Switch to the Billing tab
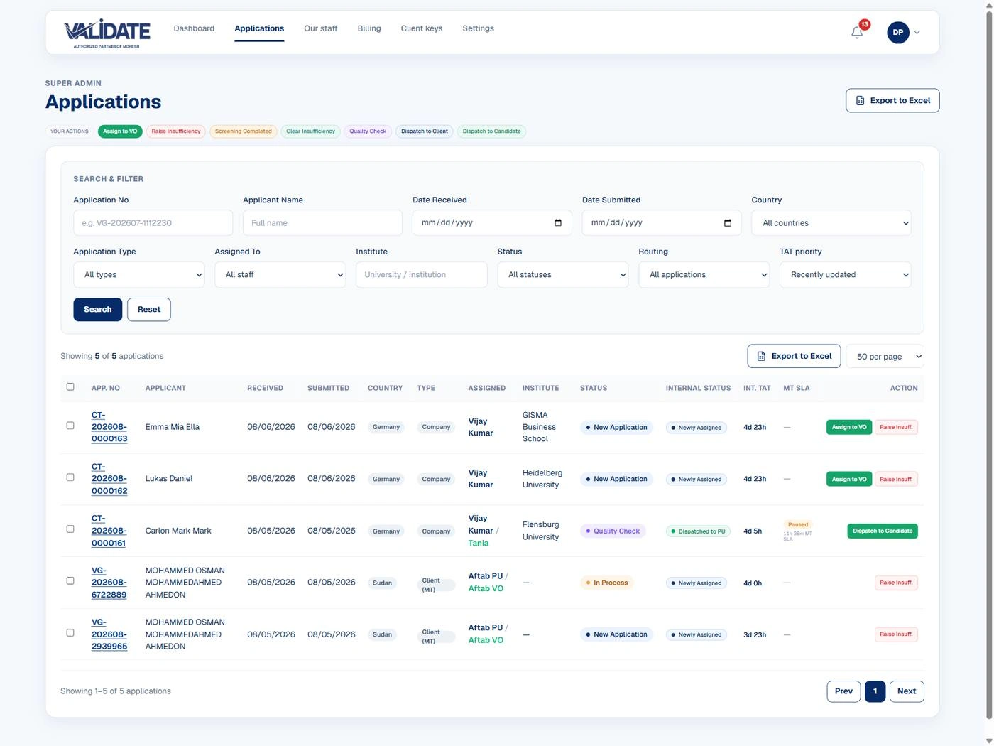 [369, 28]
